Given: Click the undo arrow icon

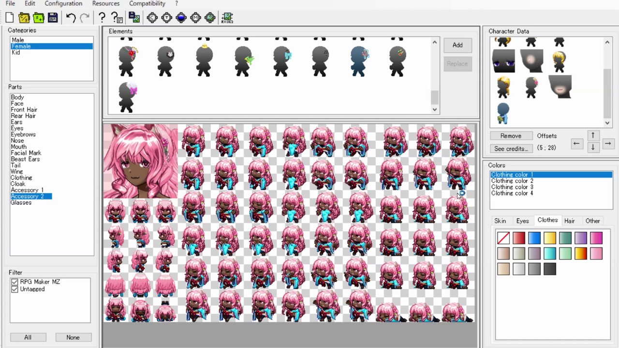Looking at the screenshot, I should (x=71, y=18).
